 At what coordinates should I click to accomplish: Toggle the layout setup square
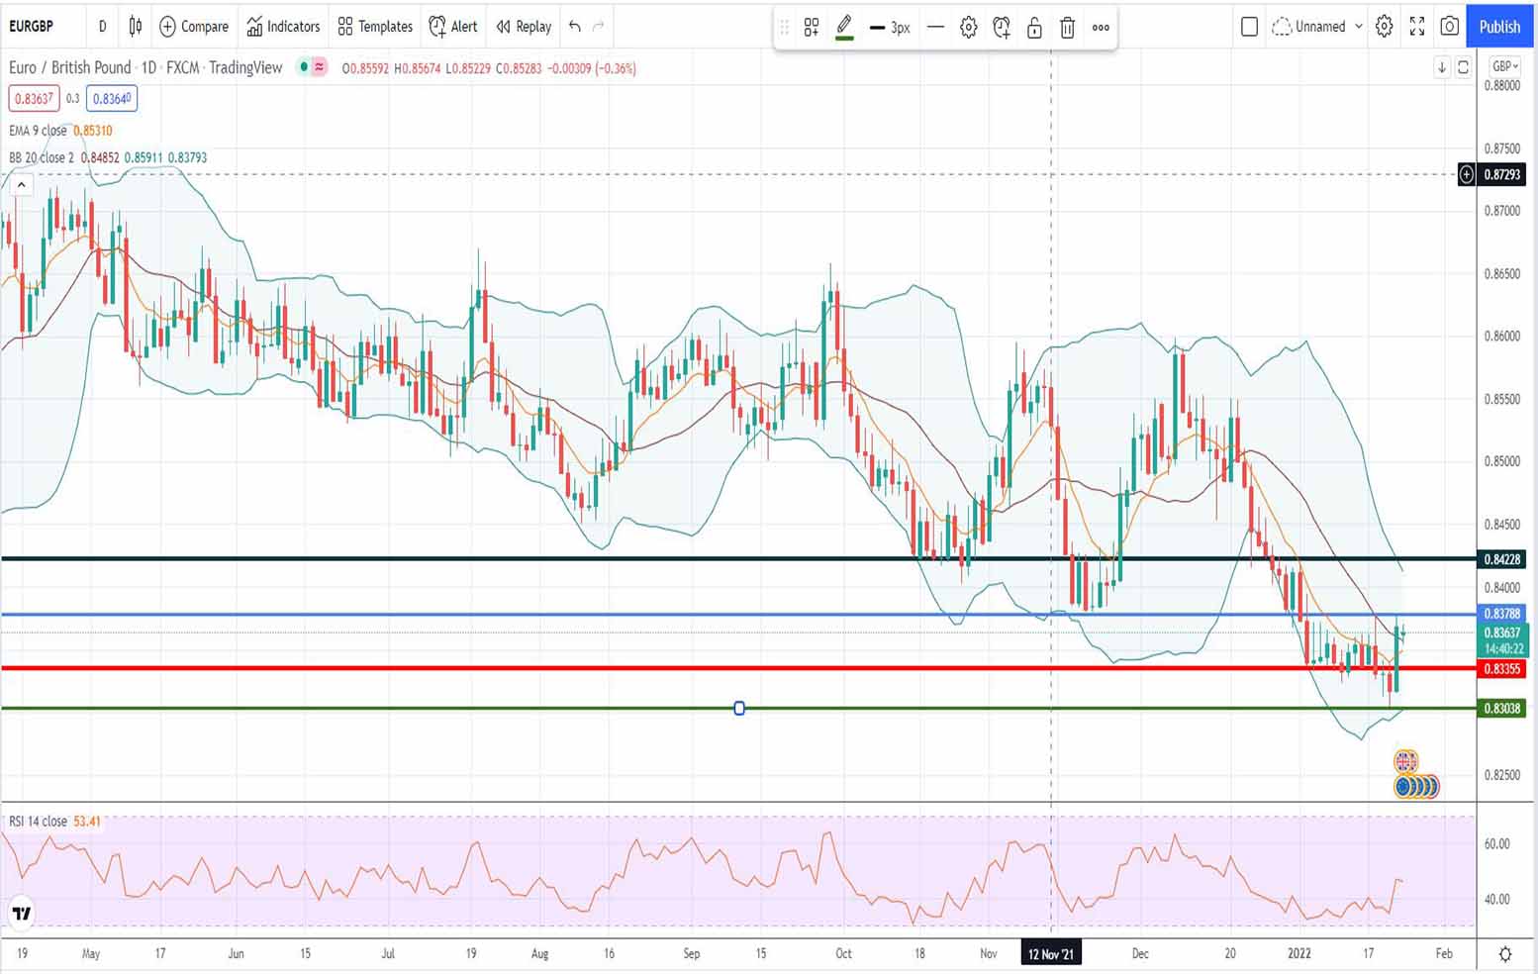1249,27
